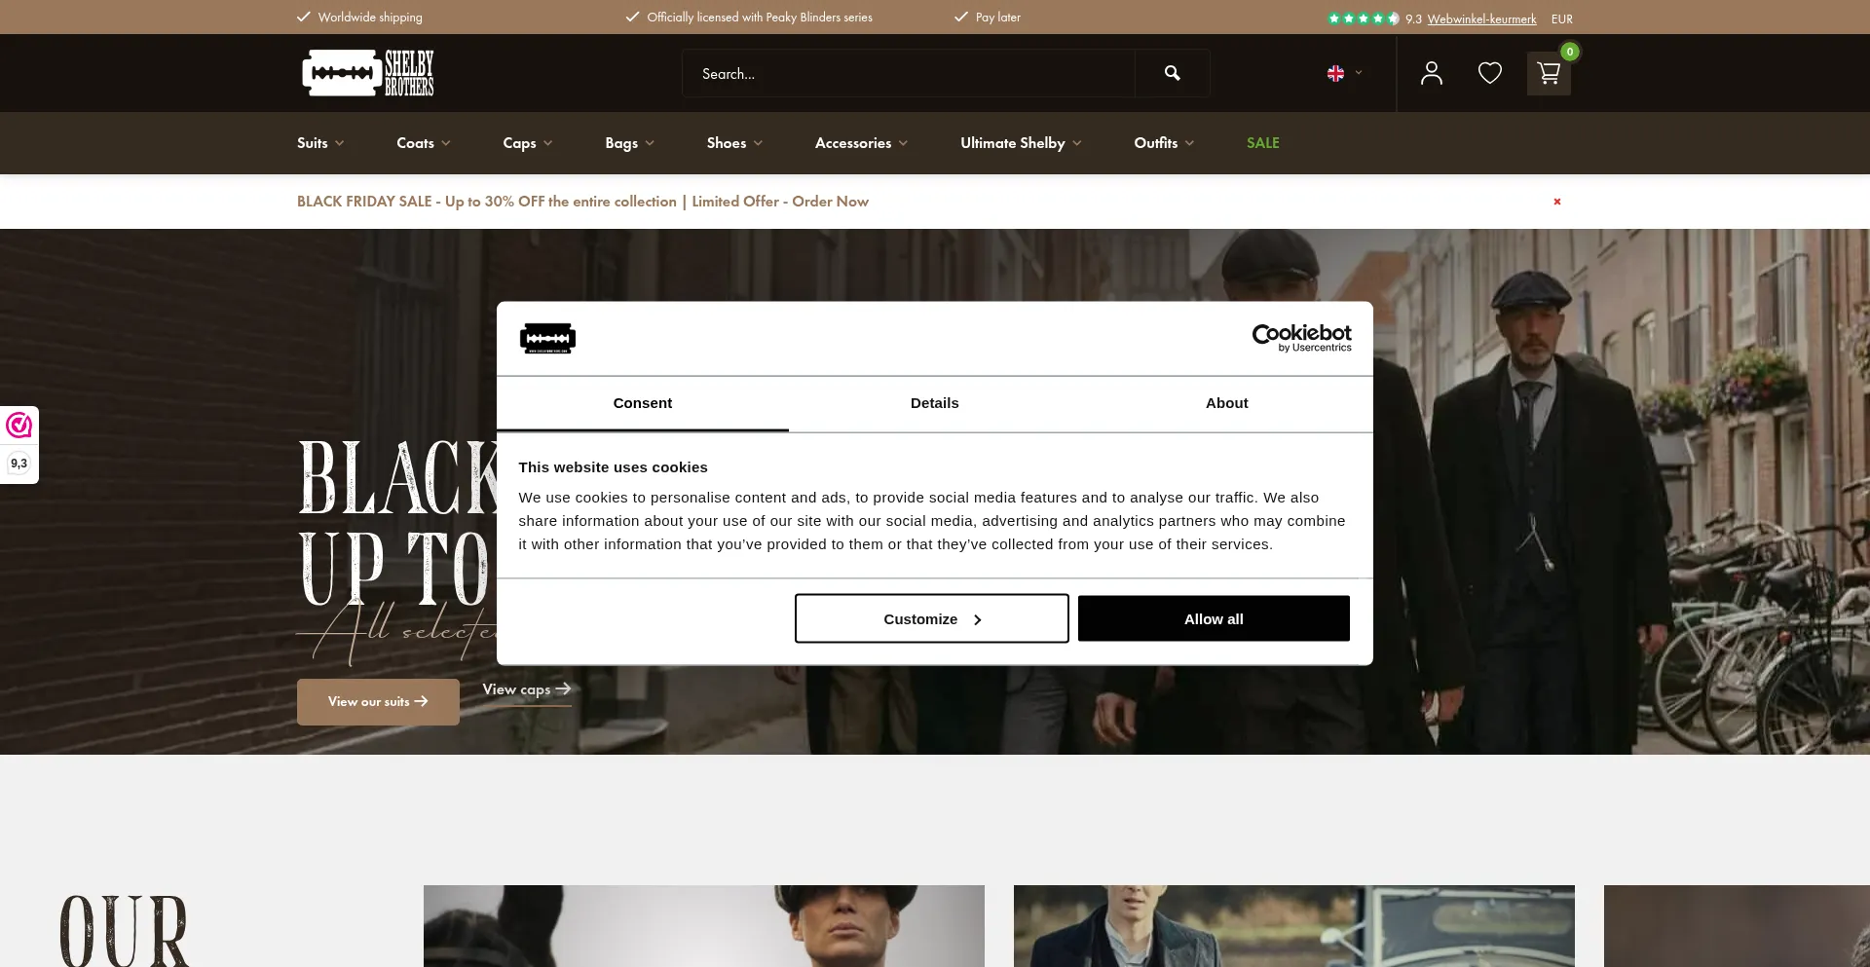Open the language flag selector
The width and height of the screenshot is (1870, 967).
coord(1343,73)
